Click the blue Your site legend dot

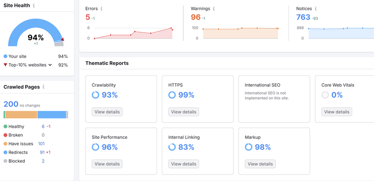point(6,57)
